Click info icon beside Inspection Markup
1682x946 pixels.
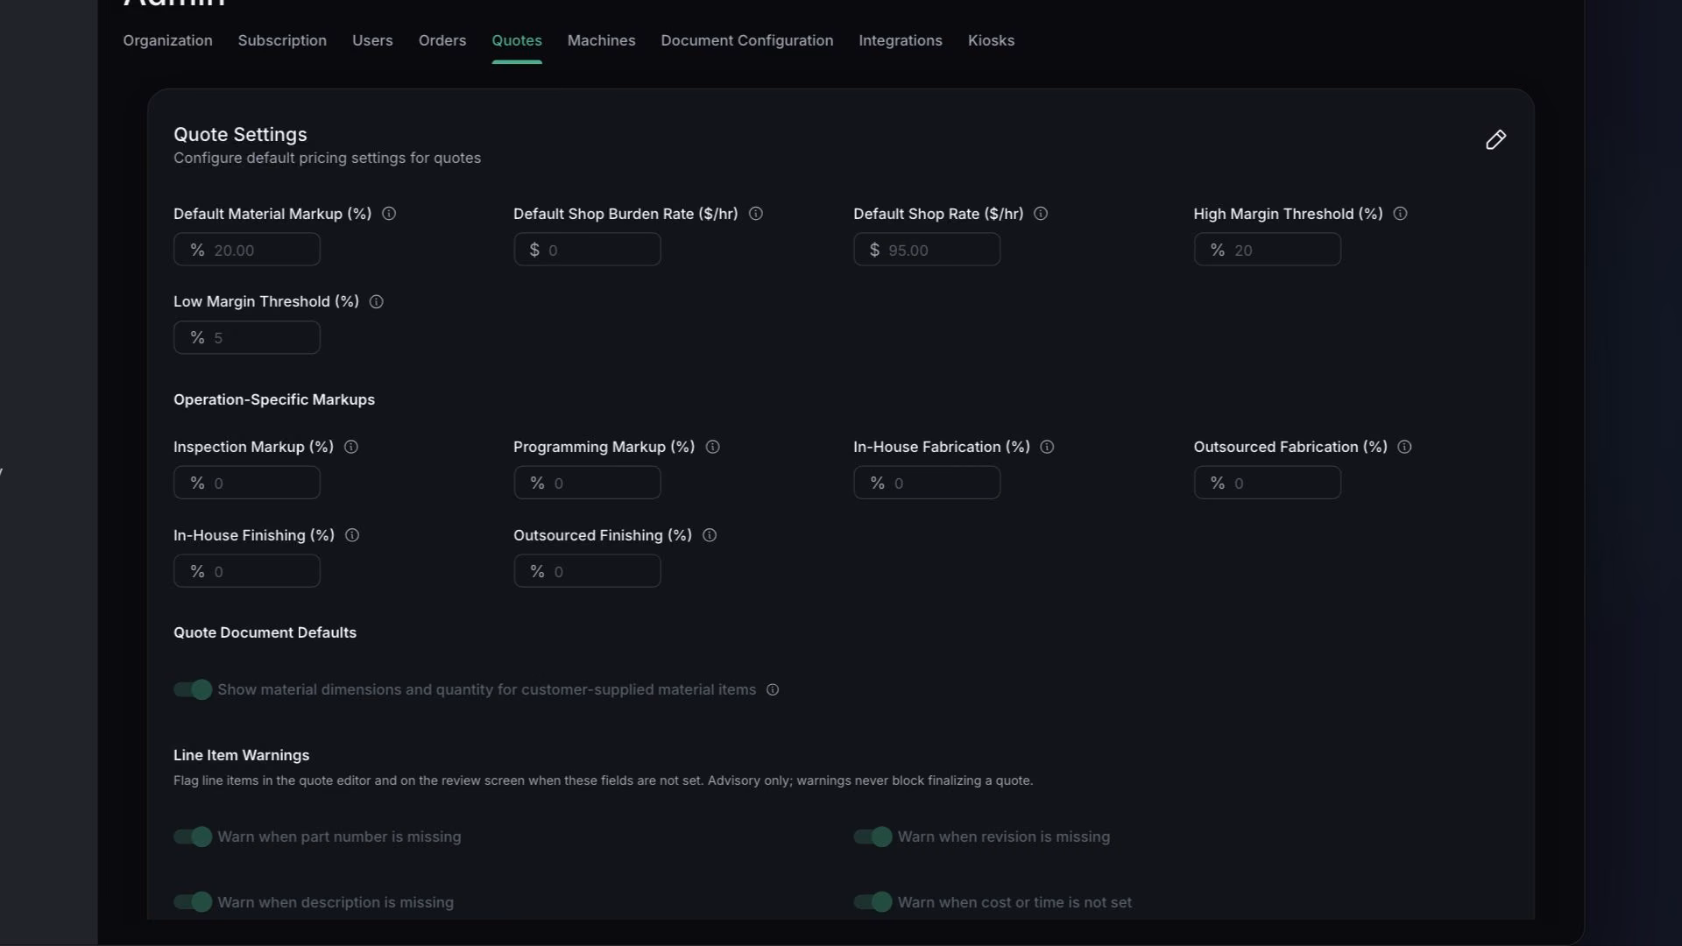tap(351, 447)
